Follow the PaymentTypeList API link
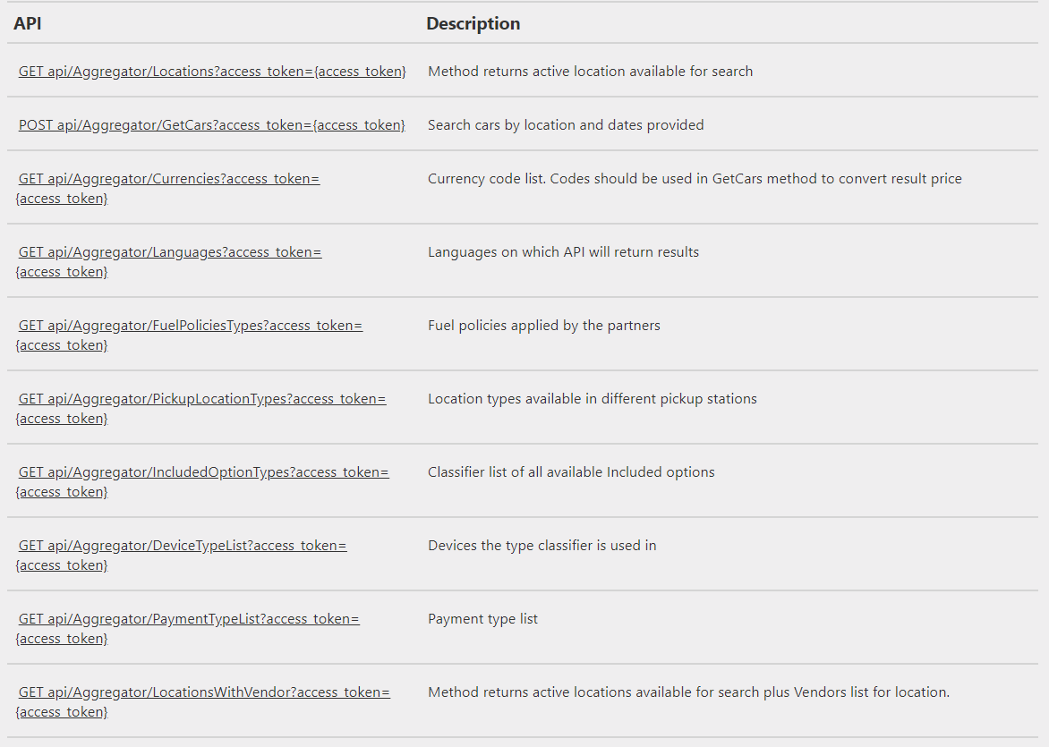The image size is (1049, 747). [189, 619]
